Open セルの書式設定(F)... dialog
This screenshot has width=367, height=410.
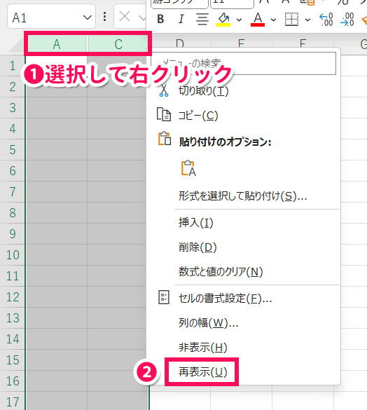click(x=226, y=298)
